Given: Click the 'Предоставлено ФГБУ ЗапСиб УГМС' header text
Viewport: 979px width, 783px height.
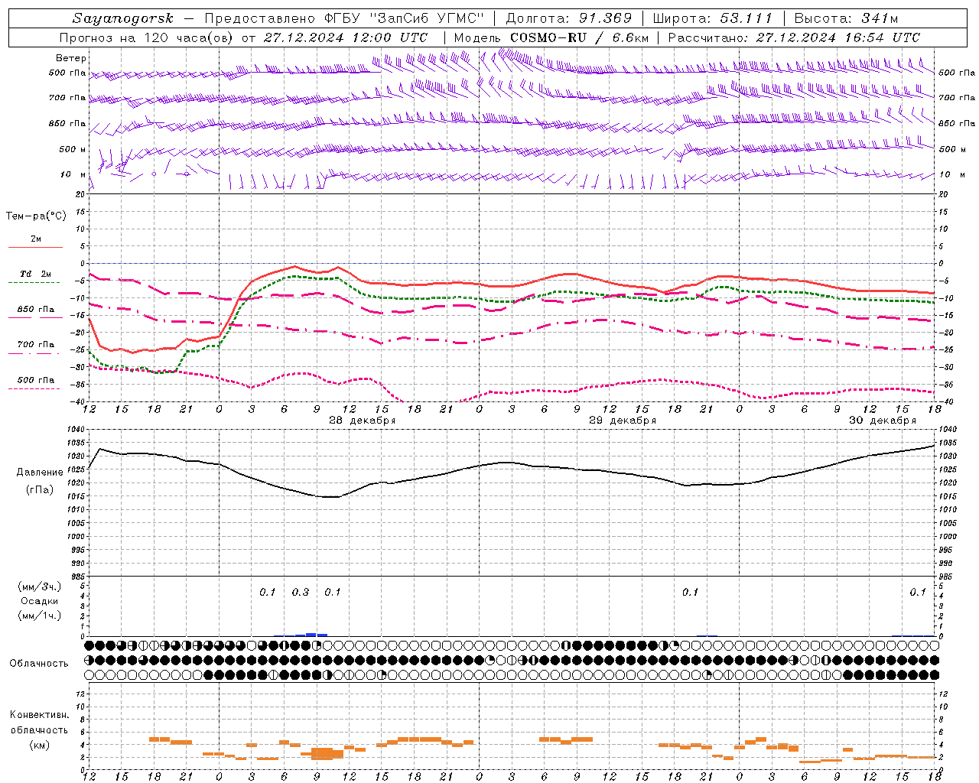Looking at the screenshot, I should pos(344,18).
